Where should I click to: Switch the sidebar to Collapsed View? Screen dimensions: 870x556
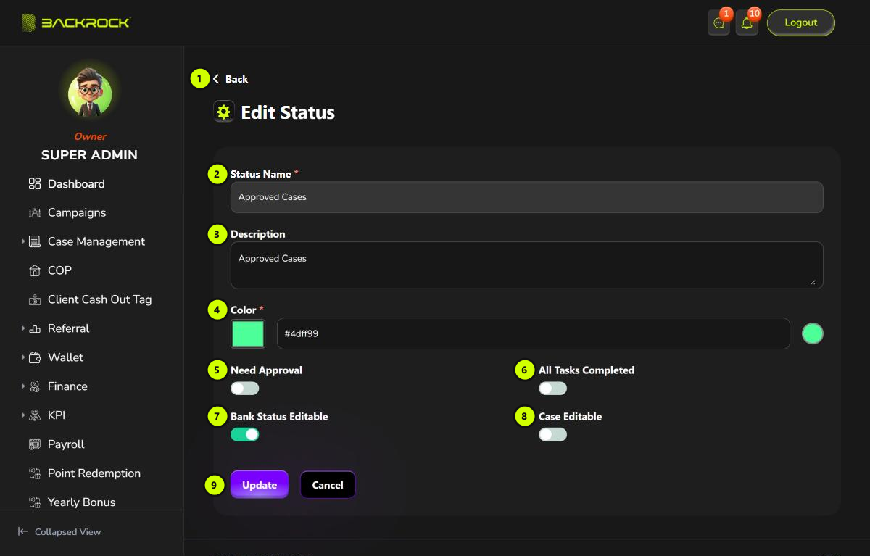click(x=59, y=532)
